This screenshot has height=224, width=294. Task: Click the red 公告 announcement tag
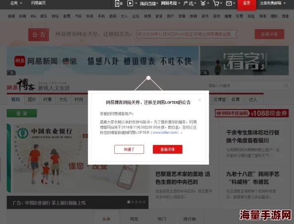pos(39,35)
